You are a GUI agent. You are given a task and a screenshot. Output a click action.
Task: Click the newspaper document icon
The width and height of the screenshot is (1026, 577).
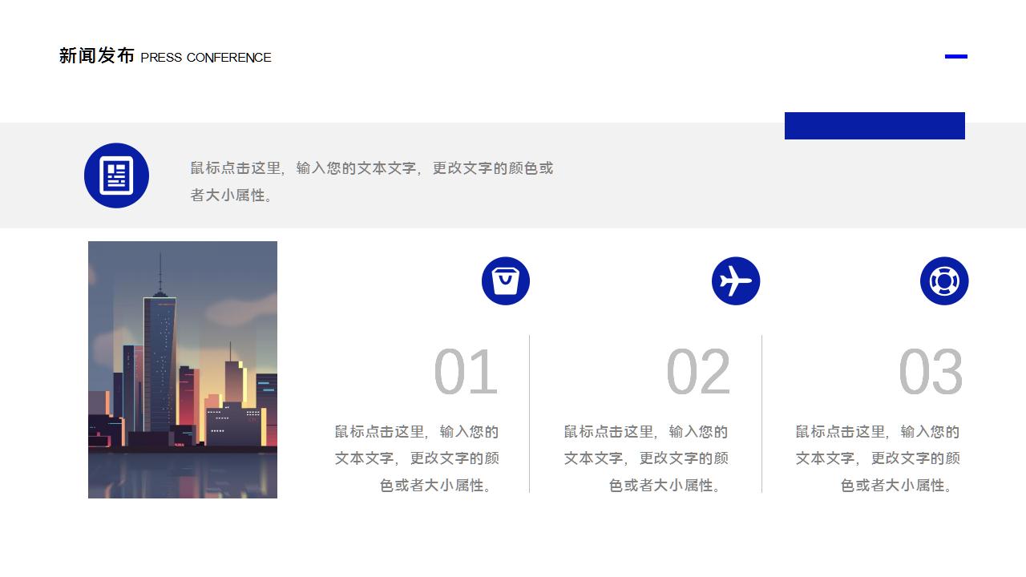116,176
